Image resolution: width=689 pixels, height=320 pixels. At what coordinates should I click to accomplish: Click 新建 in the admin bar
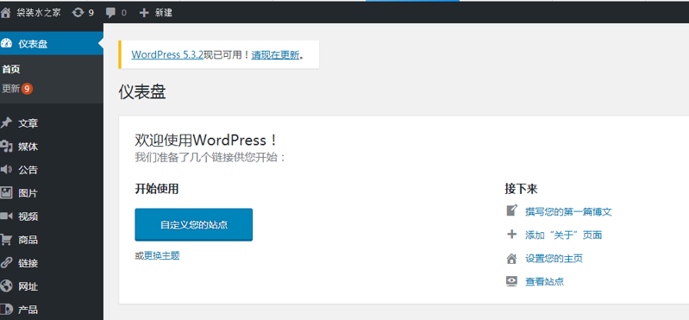click(164, 13)
